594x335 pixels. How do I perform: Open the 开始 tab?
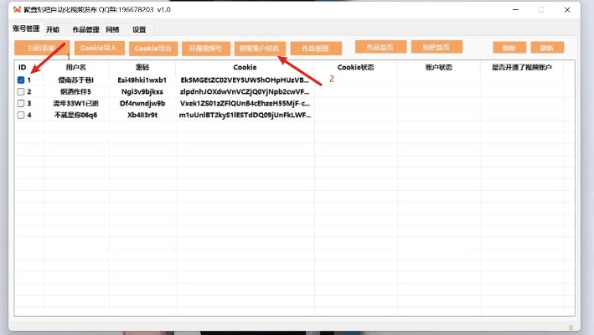point(53,29)
